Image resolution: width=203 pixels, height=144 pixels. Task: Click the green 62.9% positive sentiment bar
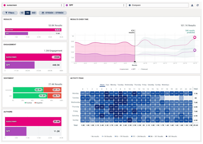(x=28, y=90)
